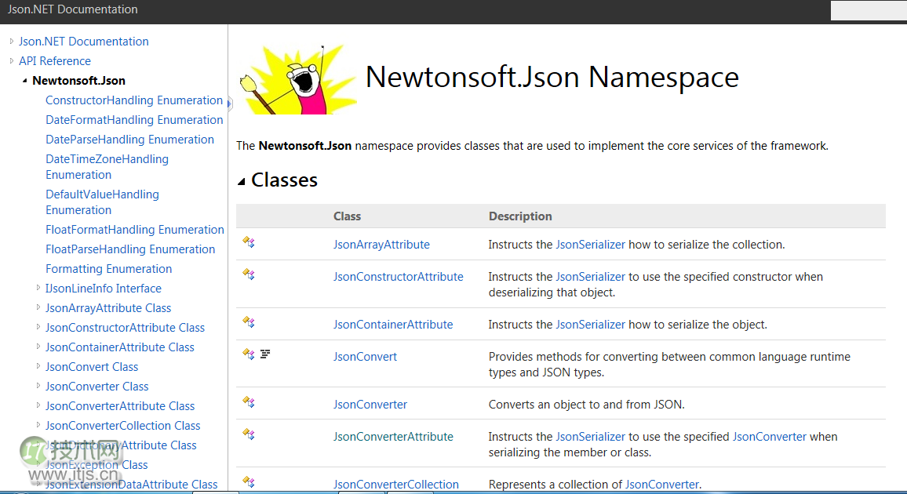Open JsonConverter Class in the sidebar
907x494 pixels.
click(97, 387)
